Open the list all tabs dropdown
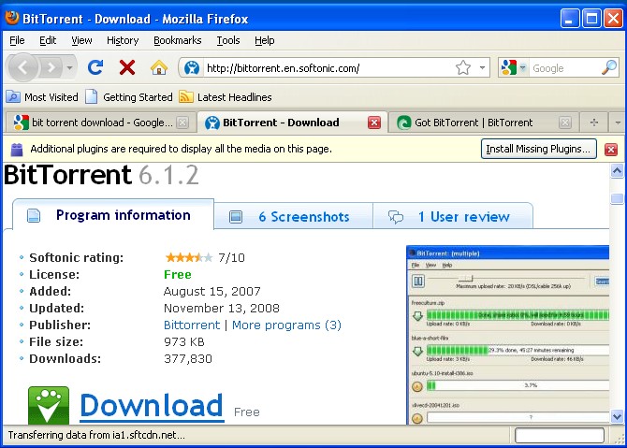 coord(618,123)
